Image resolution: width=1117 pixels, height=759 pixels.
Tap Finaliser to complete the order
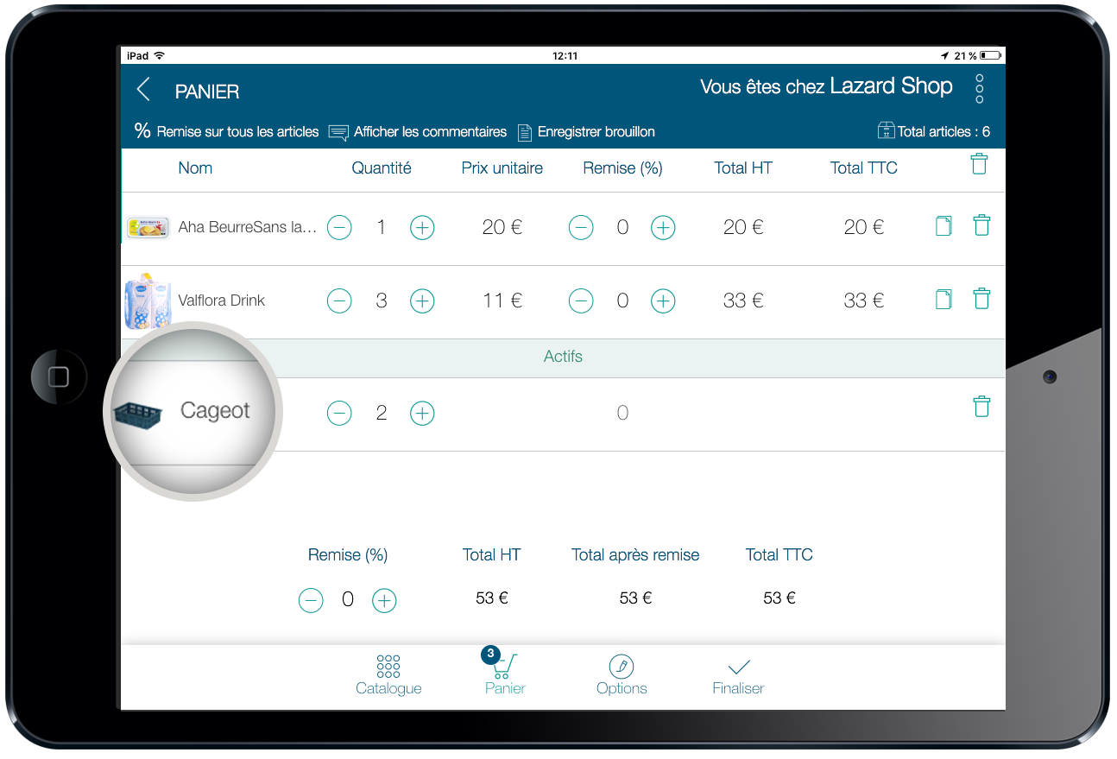738,675
